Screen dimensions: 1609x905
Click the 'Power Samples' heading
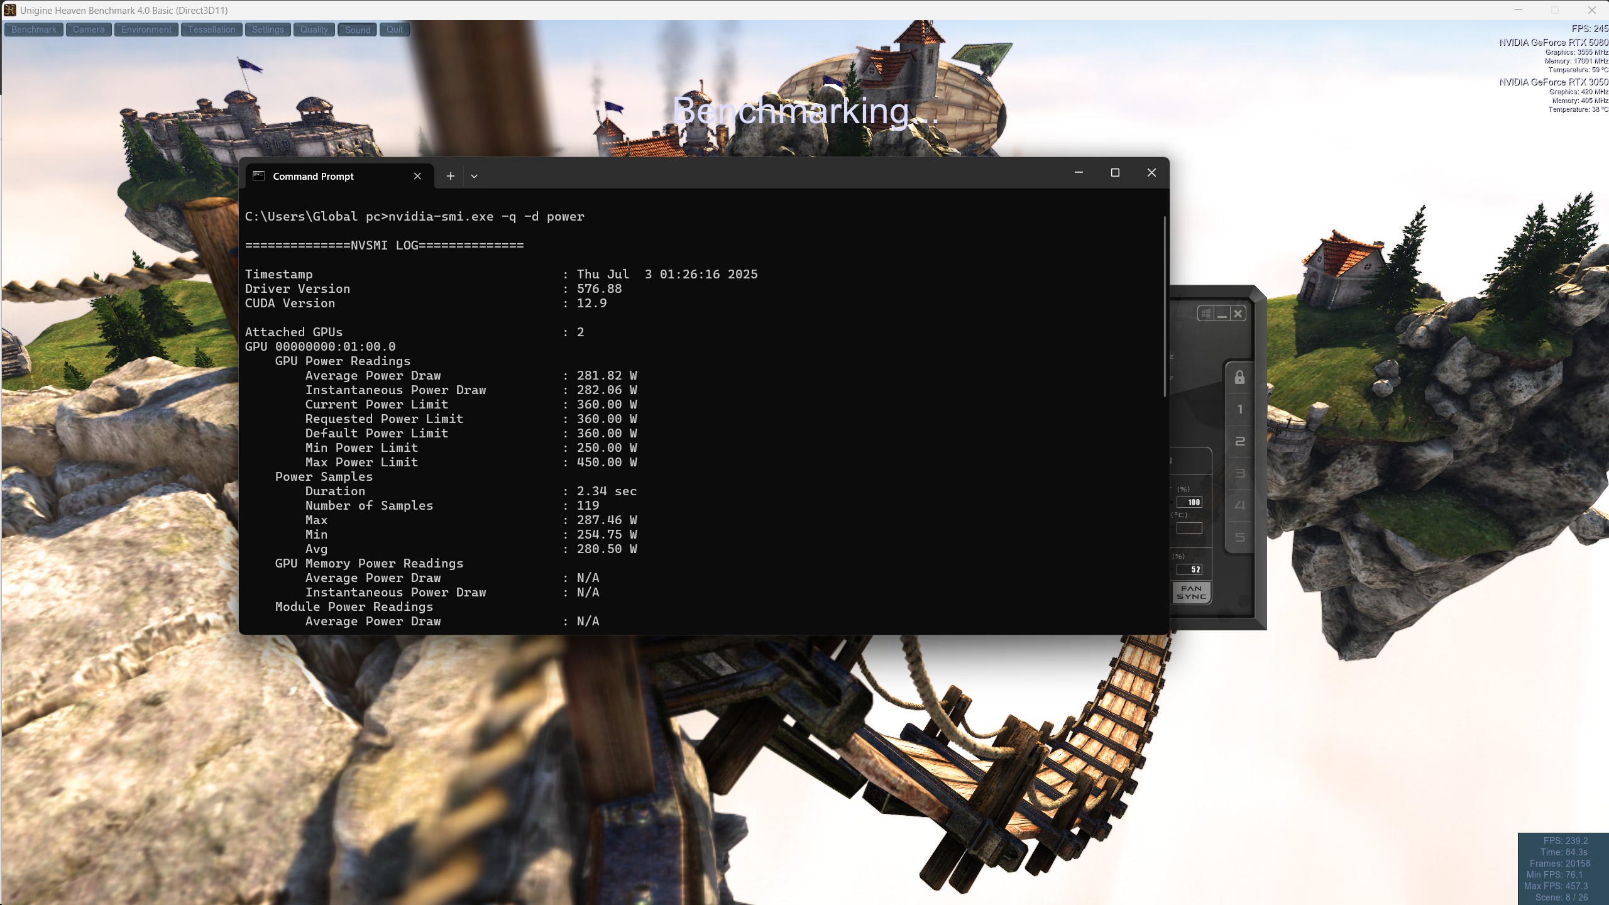tap(324, 477)
